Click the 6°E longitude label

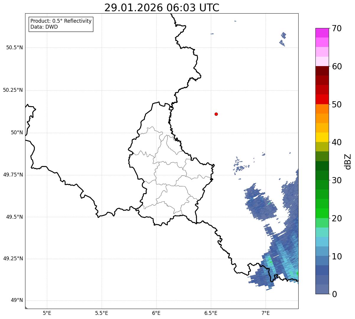point(156,313)
